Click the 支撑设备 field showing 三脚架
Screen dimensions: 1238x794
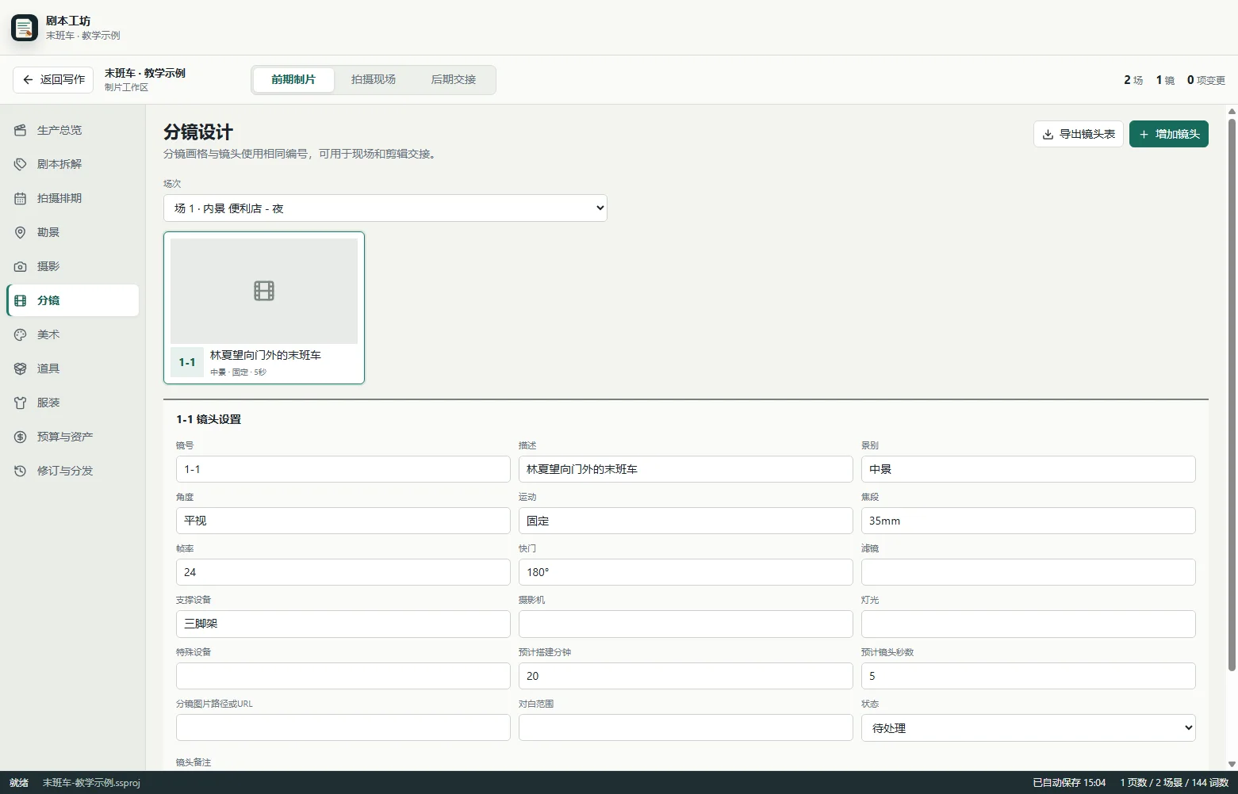(x=343, y=624)
